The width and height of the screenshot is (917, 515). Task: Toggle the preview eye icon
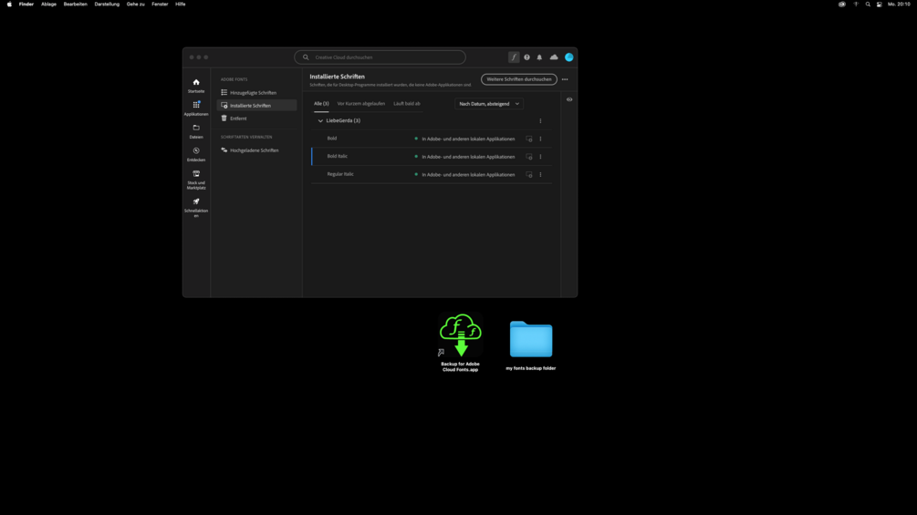pos(569,99)
